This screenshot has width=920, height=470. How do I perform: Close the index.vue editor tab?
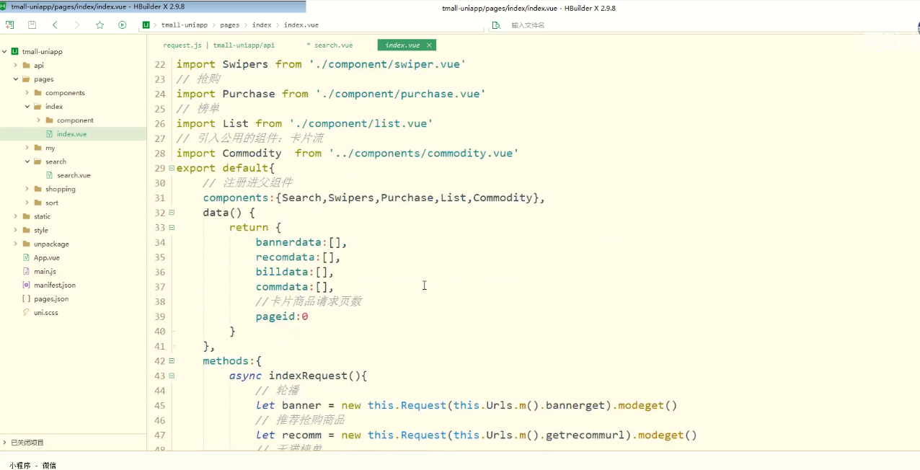pyautogui.click(x=429, y=45)
